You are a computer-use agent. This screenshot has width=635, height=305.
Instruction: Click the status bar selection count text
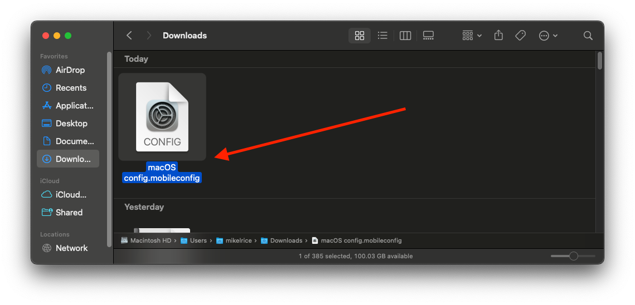[x=356, y=256]
